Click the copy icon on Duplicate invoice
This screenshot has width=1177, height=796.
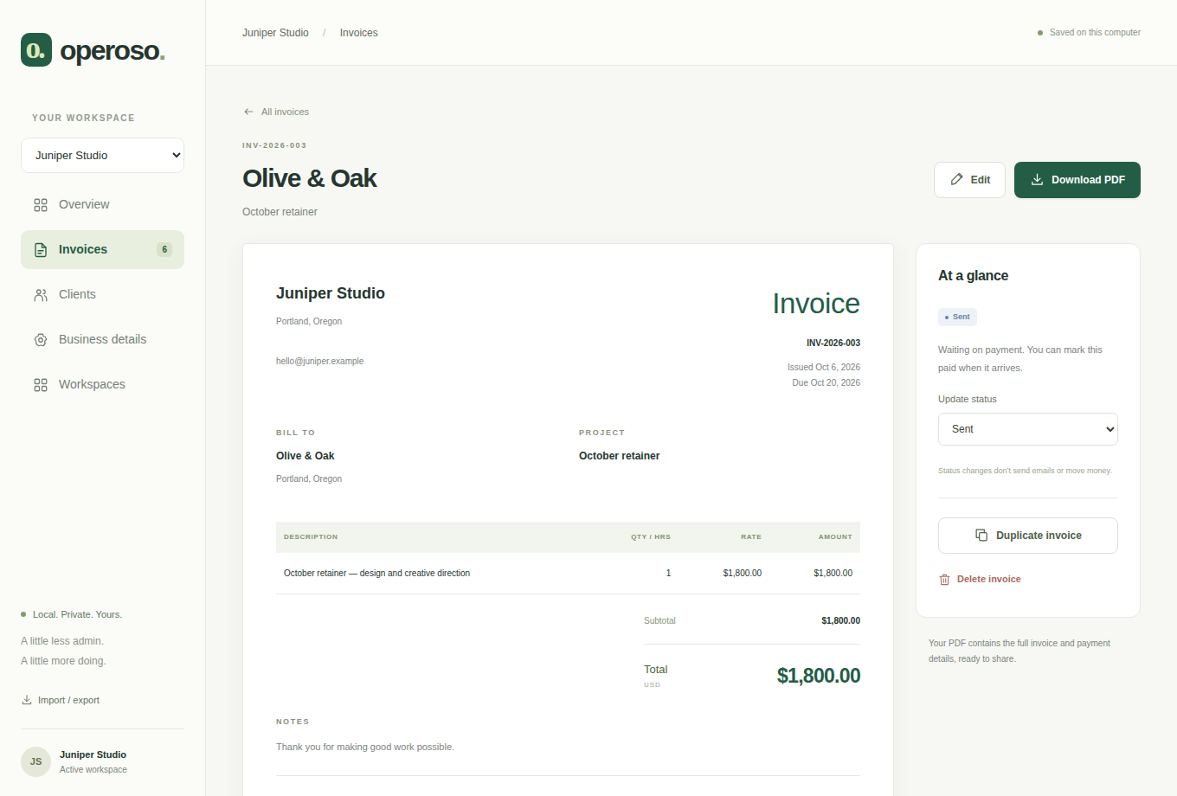[981, 536]
